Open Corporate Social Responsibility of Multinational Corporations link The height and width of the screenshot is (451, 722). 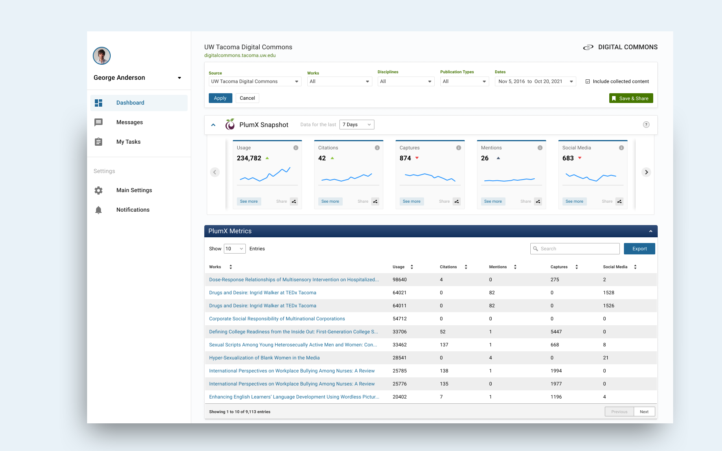(277, 319)
